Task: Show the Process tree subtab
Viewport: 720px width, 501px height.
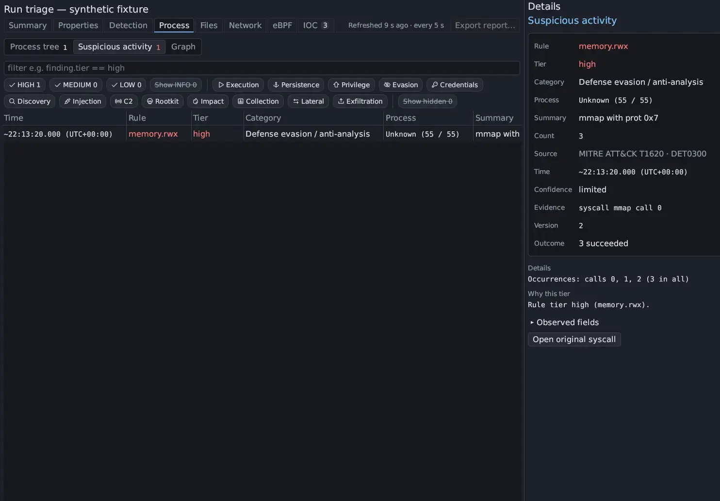Action: [39, 47]
